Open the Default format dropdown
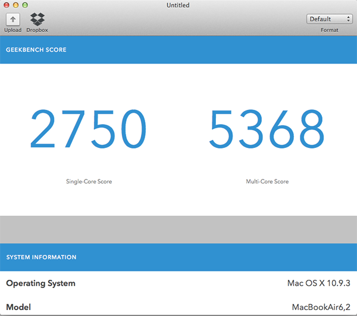The height and width of the screenshot is (316, 357). (x=330, y=19)
